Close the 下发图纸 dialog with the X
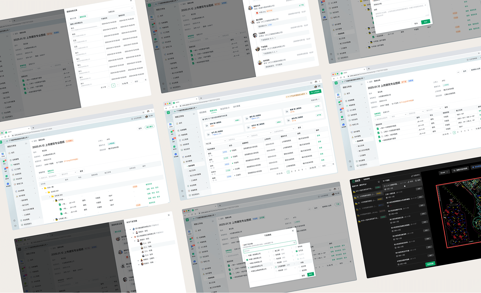Image resolution: width=481 pixels, height=293 pixels. coord(293,231)
